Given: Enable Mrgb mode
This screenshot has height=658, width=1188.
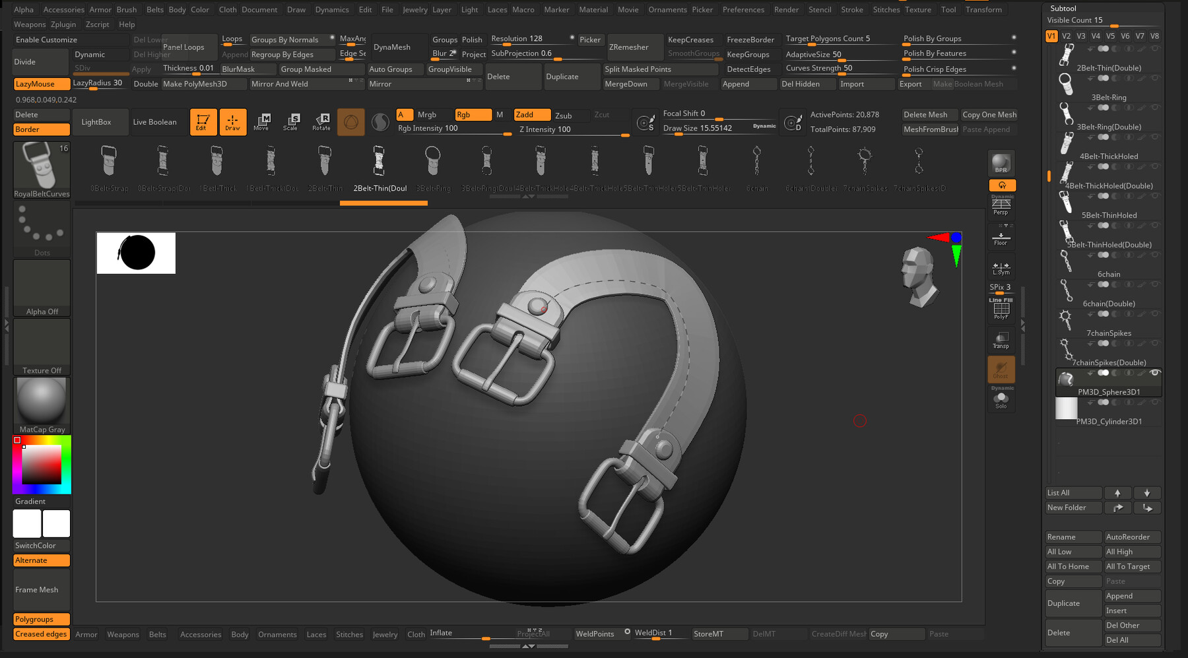Looking at the screenshot, I should coord(427,115).
